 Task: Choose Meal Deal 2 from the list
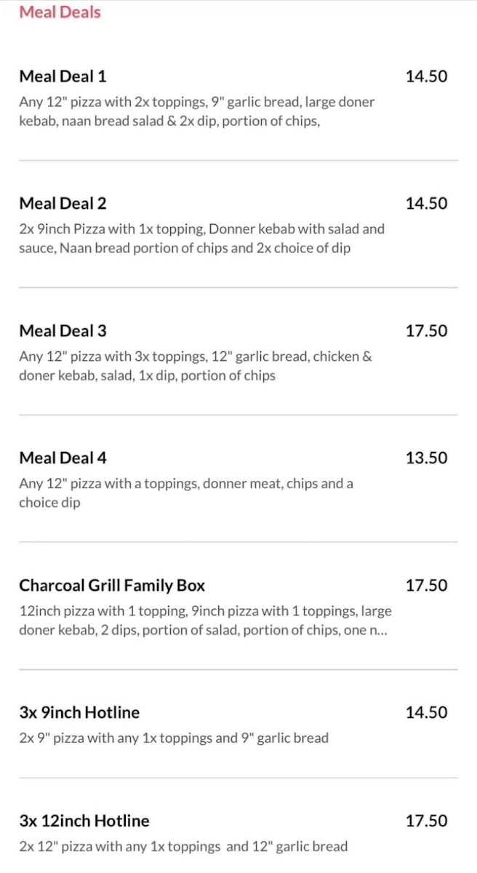63,204
